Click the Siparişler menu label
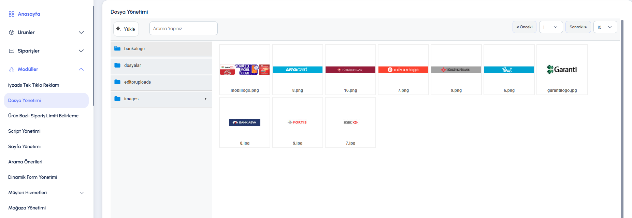 point(29,51)
